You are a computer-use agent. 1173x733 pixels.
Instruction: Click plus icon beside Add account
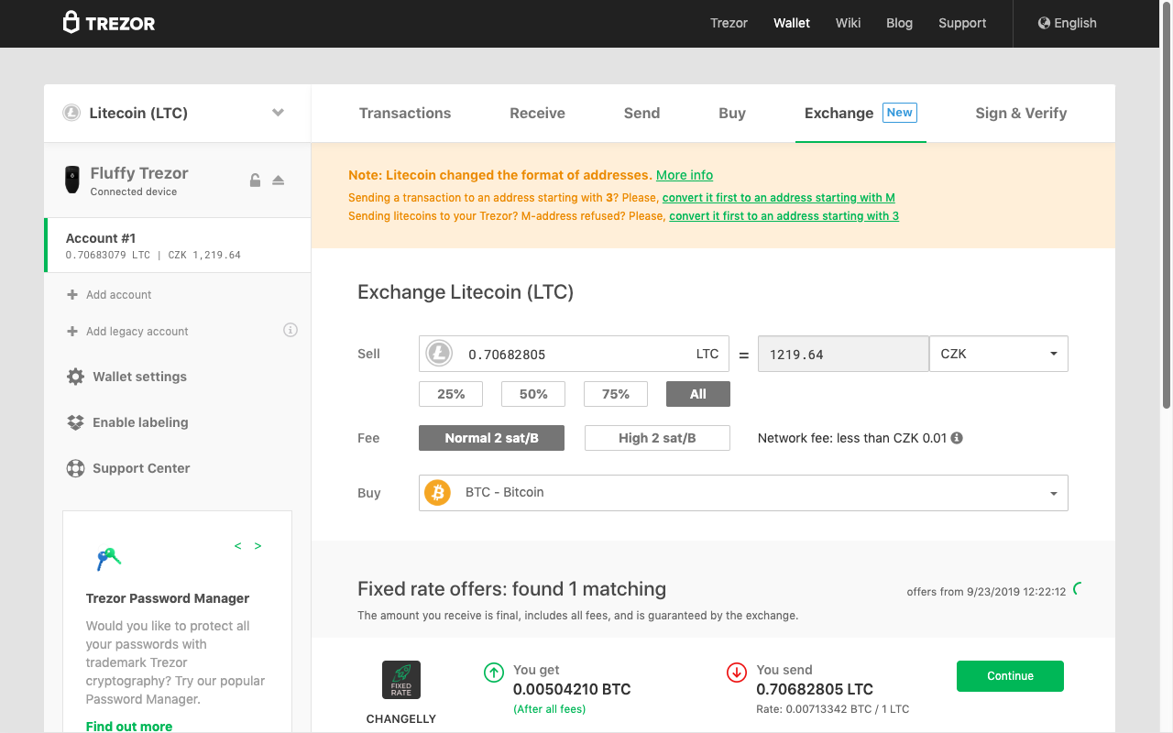tap(72, 294)
